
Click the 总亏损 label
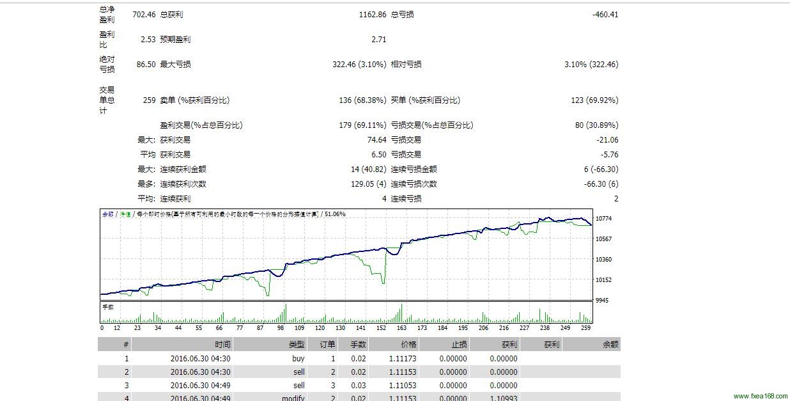click(x=402, y=14)
